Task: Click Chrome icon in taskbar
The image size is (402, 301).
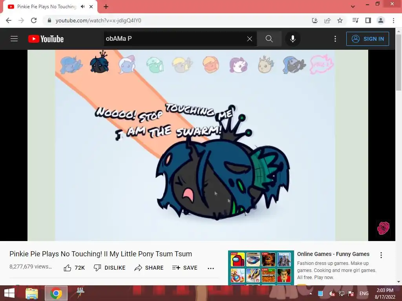Action: coord(56,293)
